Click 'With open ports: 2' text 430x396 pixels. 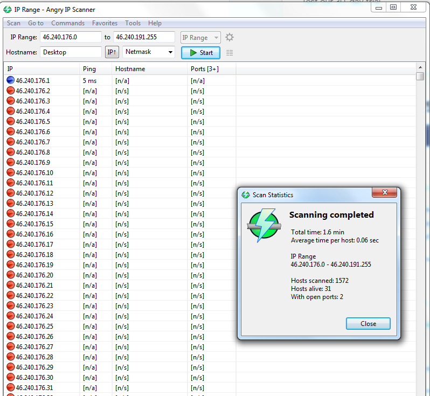[x=317, y=297]
